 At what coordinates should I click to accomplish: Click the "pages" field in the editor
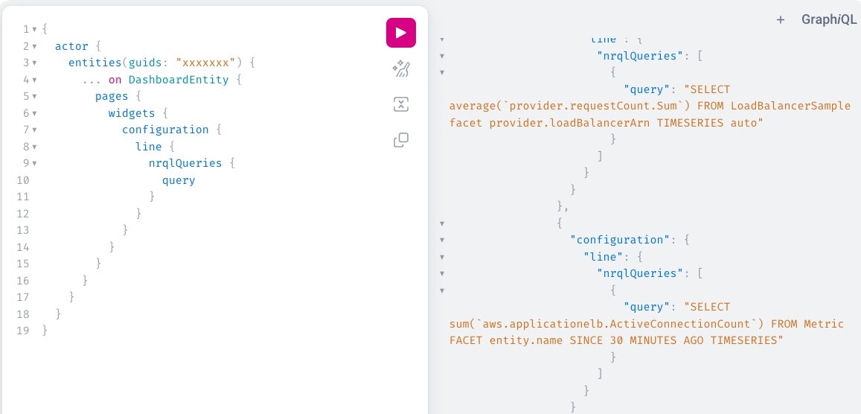pos(112,96)
